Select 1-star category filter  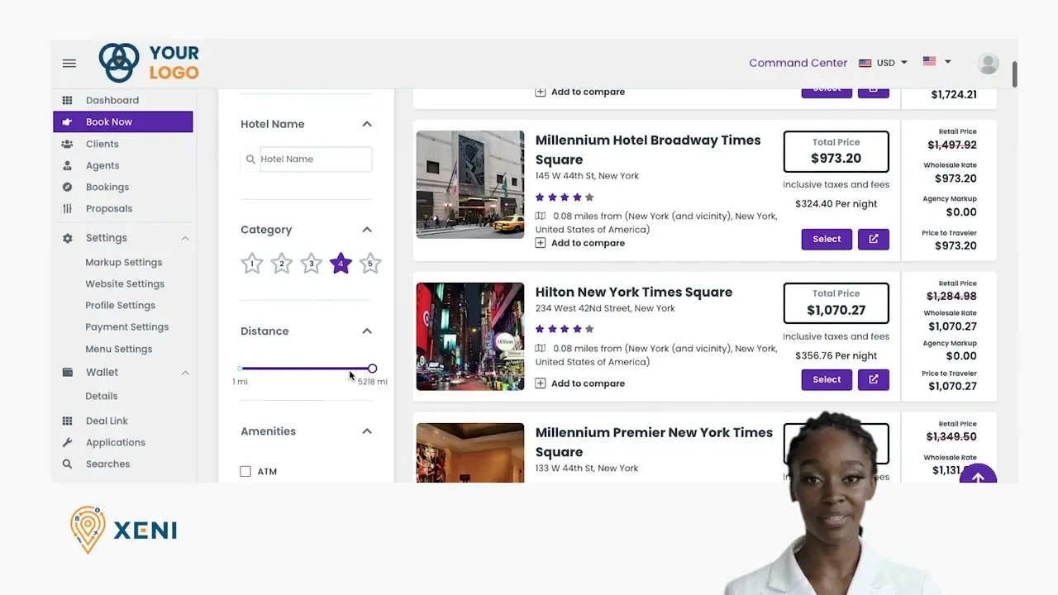pos(252,264)
